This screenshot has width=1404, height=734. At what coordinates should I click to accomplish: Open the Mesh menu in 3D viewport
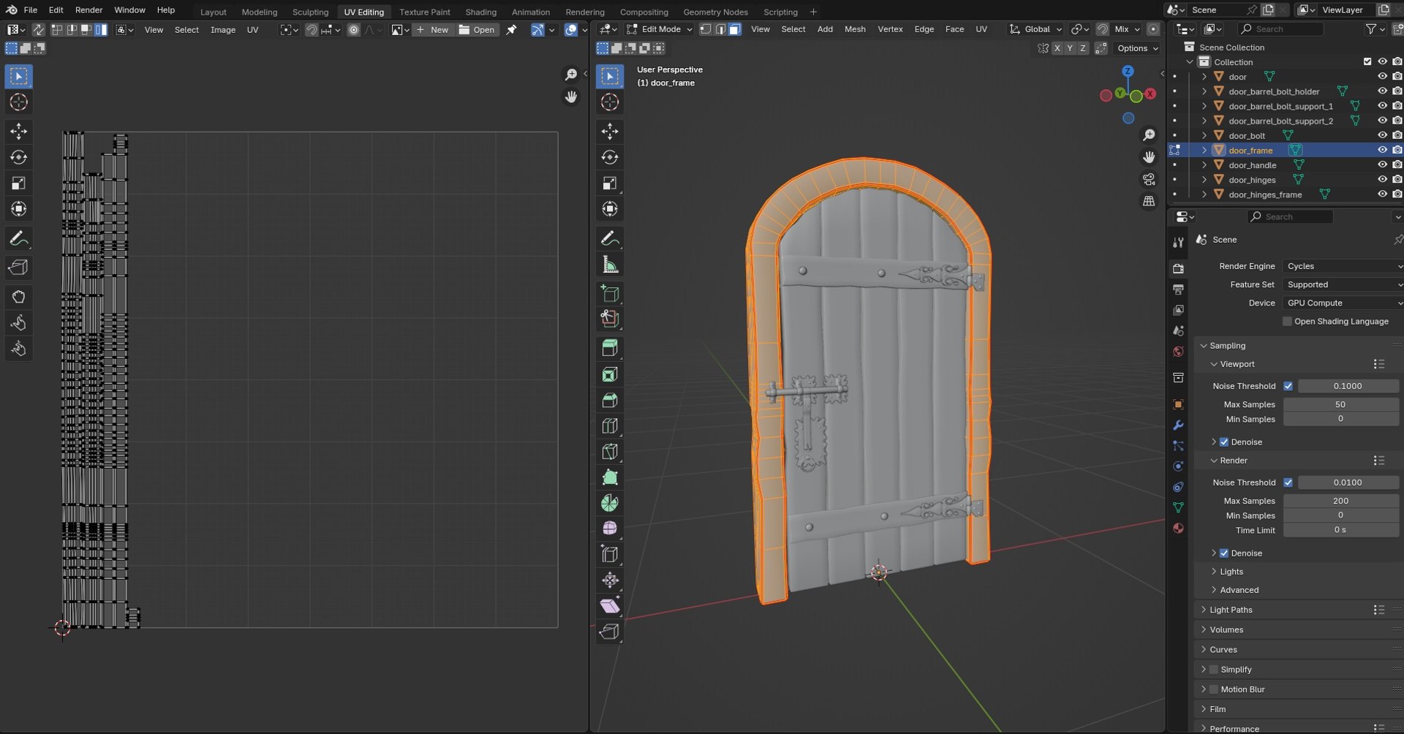point(855,29)
